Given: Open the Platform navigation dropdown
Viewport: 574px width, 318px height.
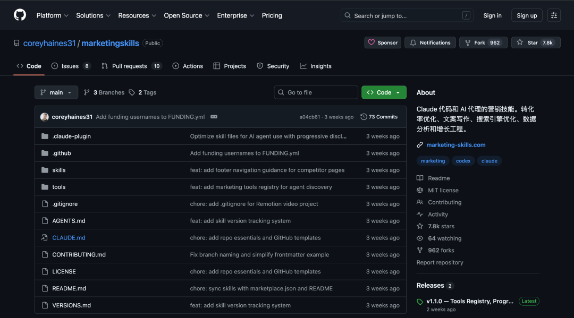Looking at the screenshot, I should pyautogui.click(x=52, y=15).
